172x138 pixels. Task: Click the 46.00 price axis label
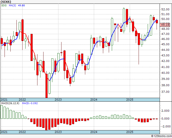point(165,39)
